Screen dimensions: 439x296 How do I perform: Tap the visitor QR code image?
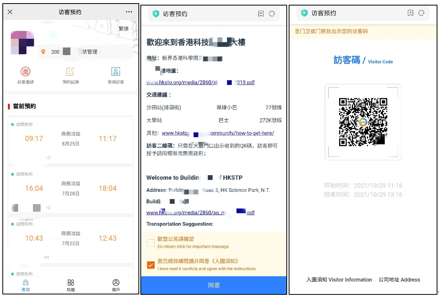coord(363,122)
